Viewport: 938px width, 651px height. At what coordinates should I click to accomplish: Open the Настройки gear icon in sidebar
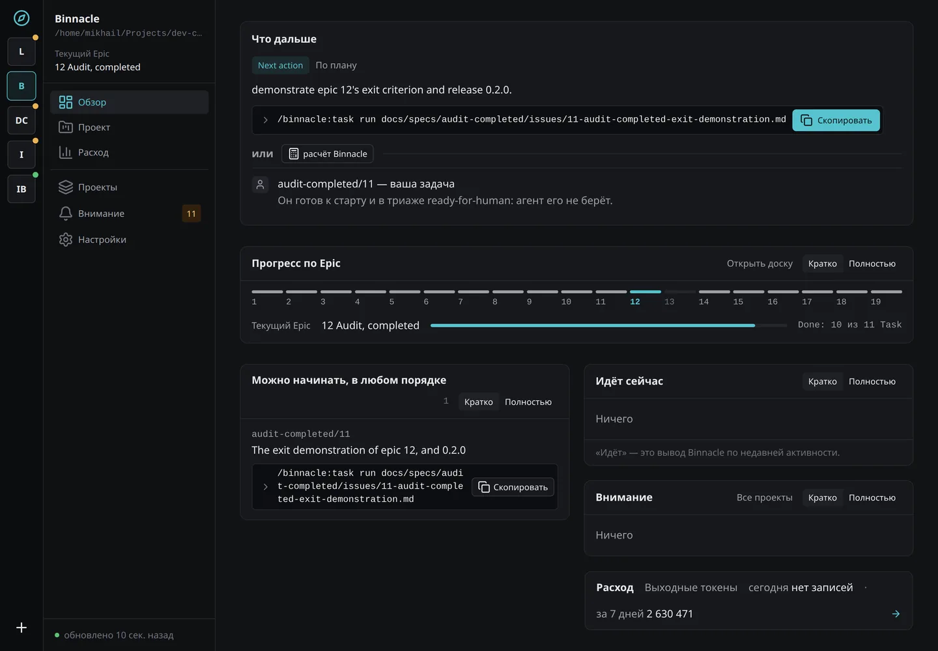(66, 240)
